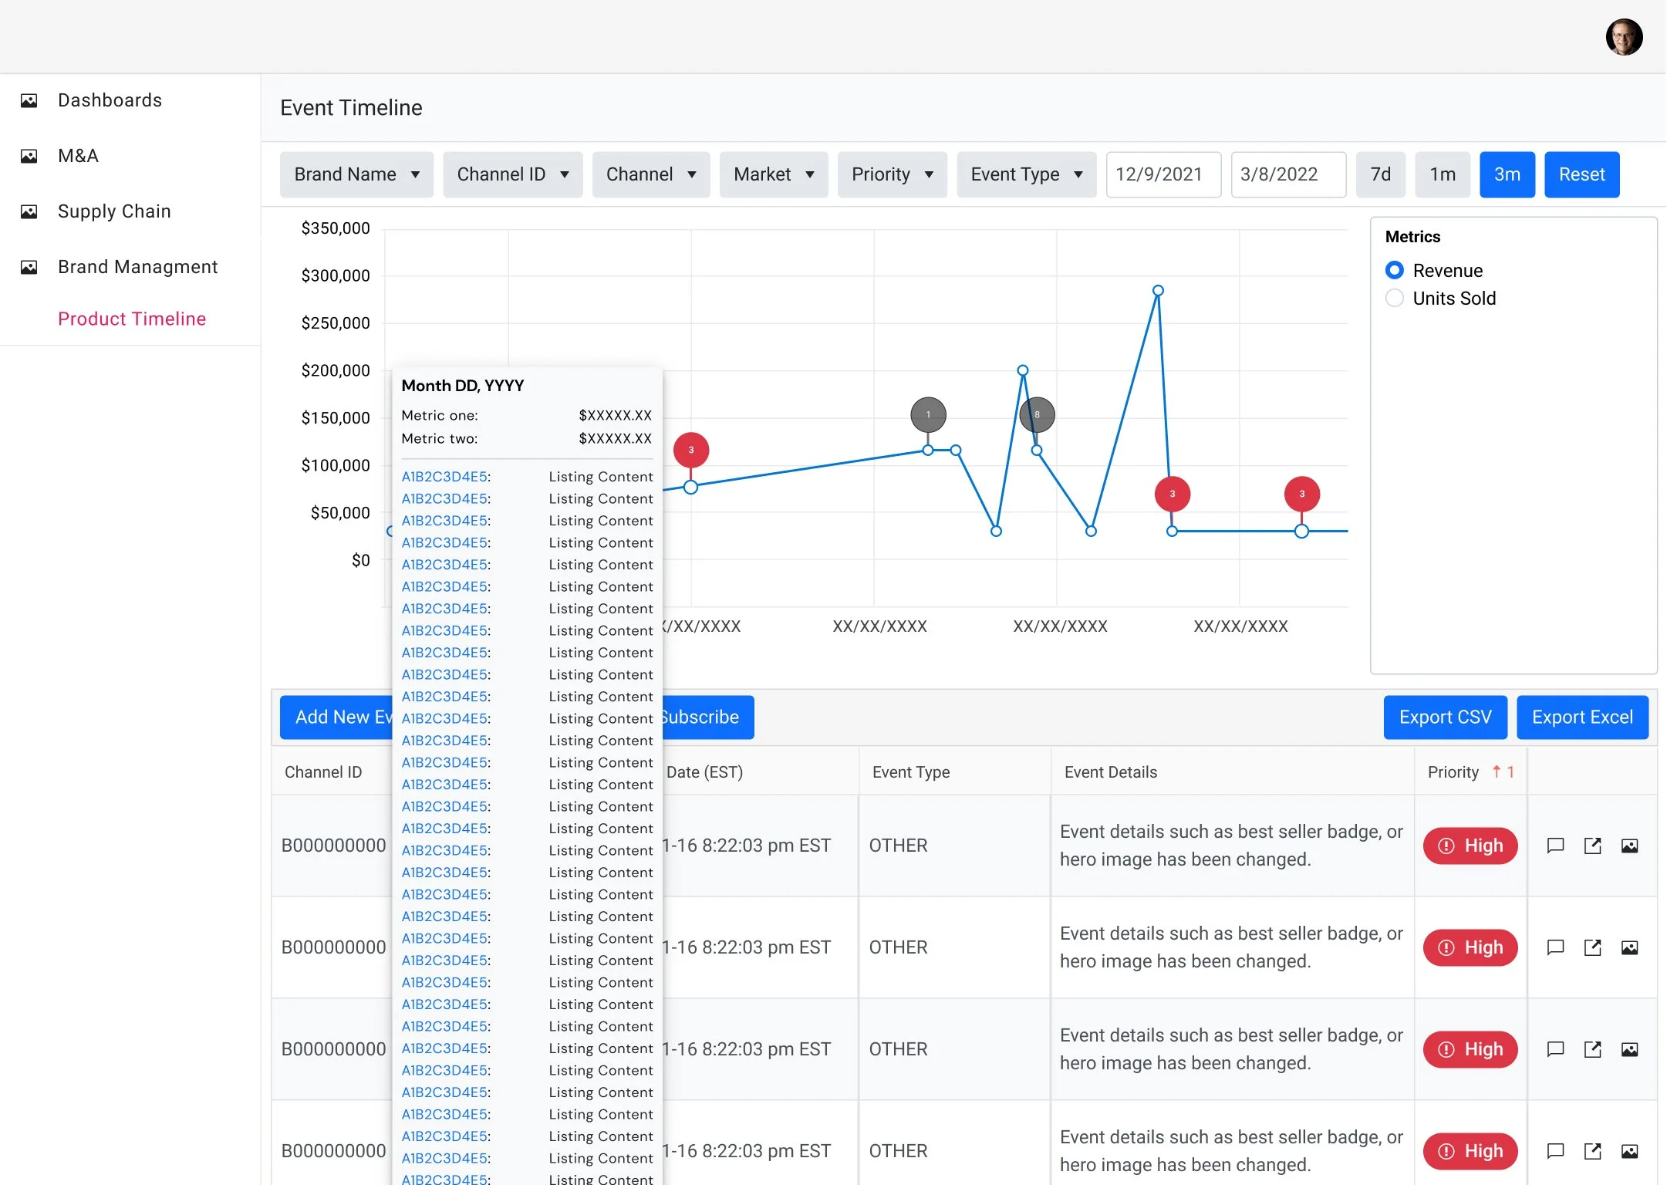Expand the Market dropdown filter

click(774, 174)
